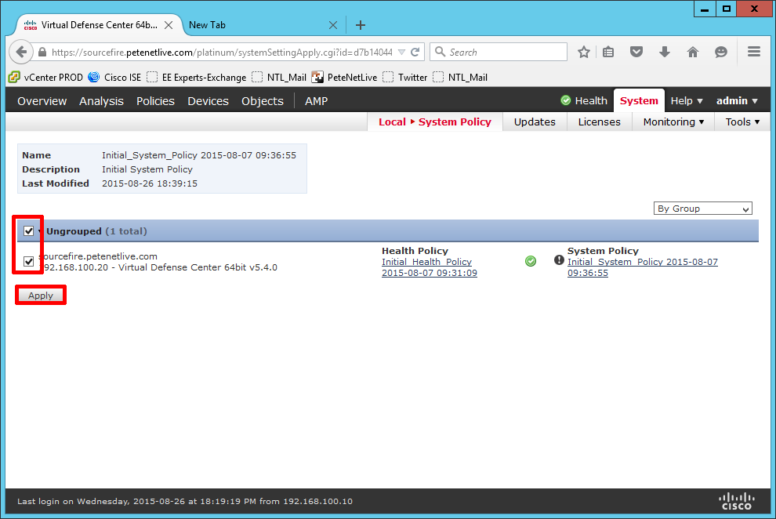Image resolution: width=776 pixels, height=519 pixels.
Task: Open the Cisco ISE bookmark
Action: tap(114, 77)
